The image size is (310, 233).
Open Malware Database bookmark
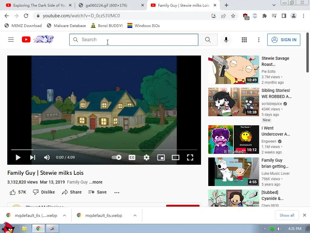pos(66,25)
